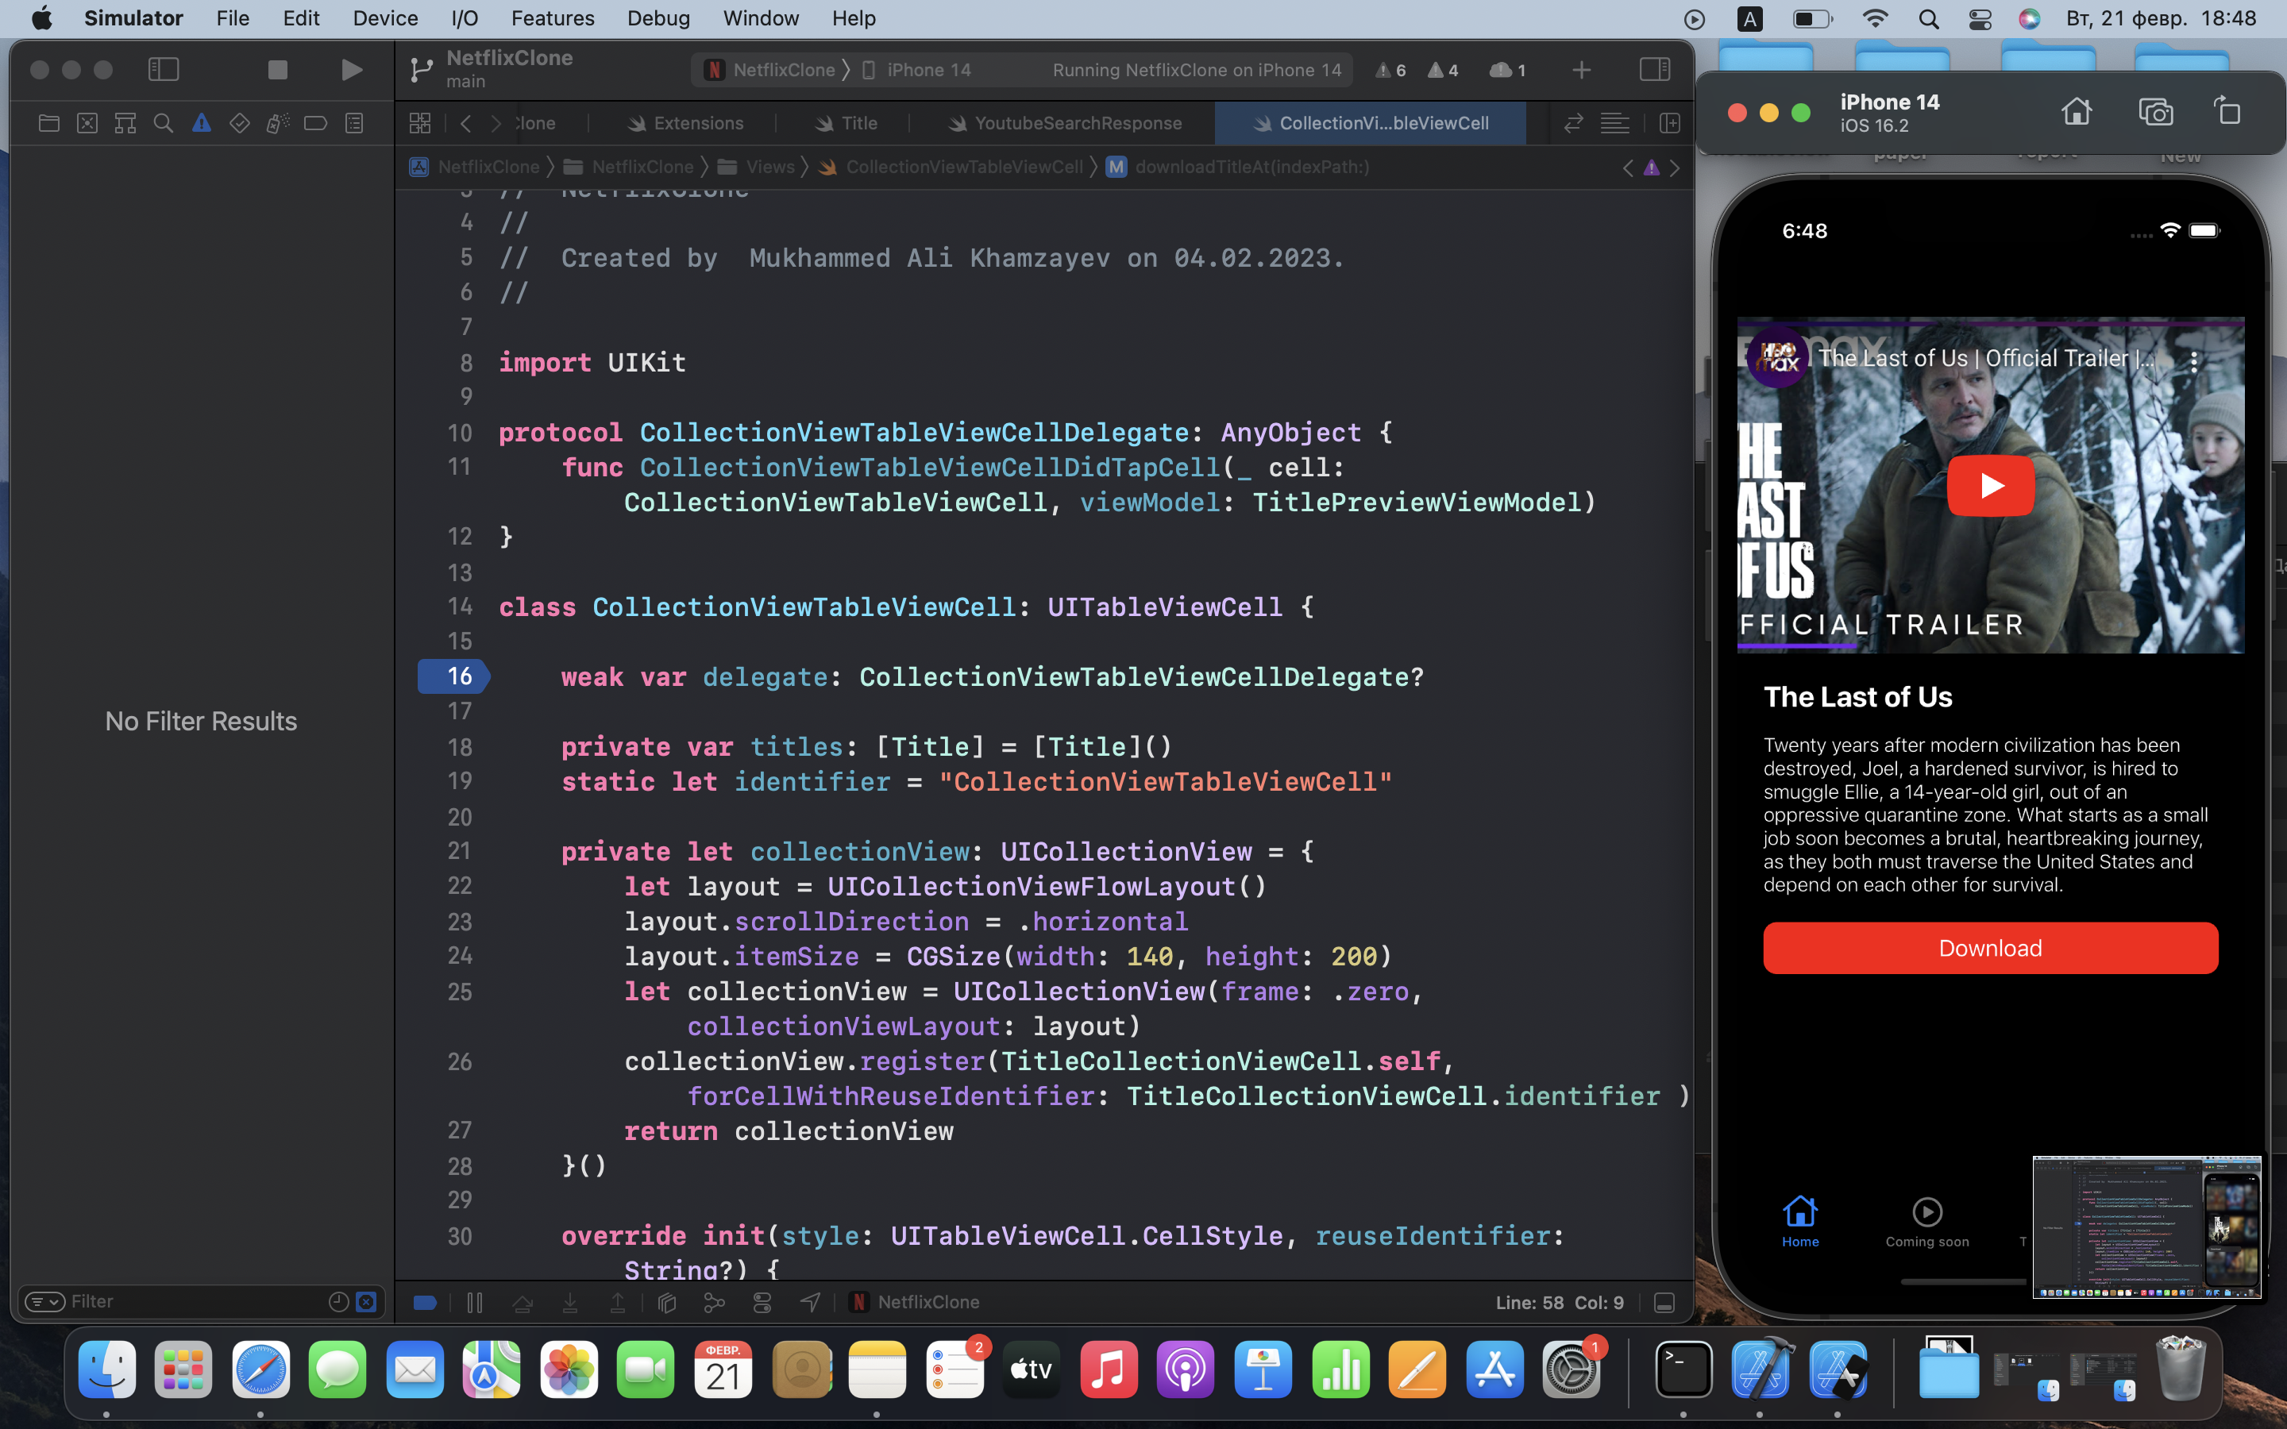Open the test navigator diamond icon
This screenshot has height=1429, width=2287.
239,123
